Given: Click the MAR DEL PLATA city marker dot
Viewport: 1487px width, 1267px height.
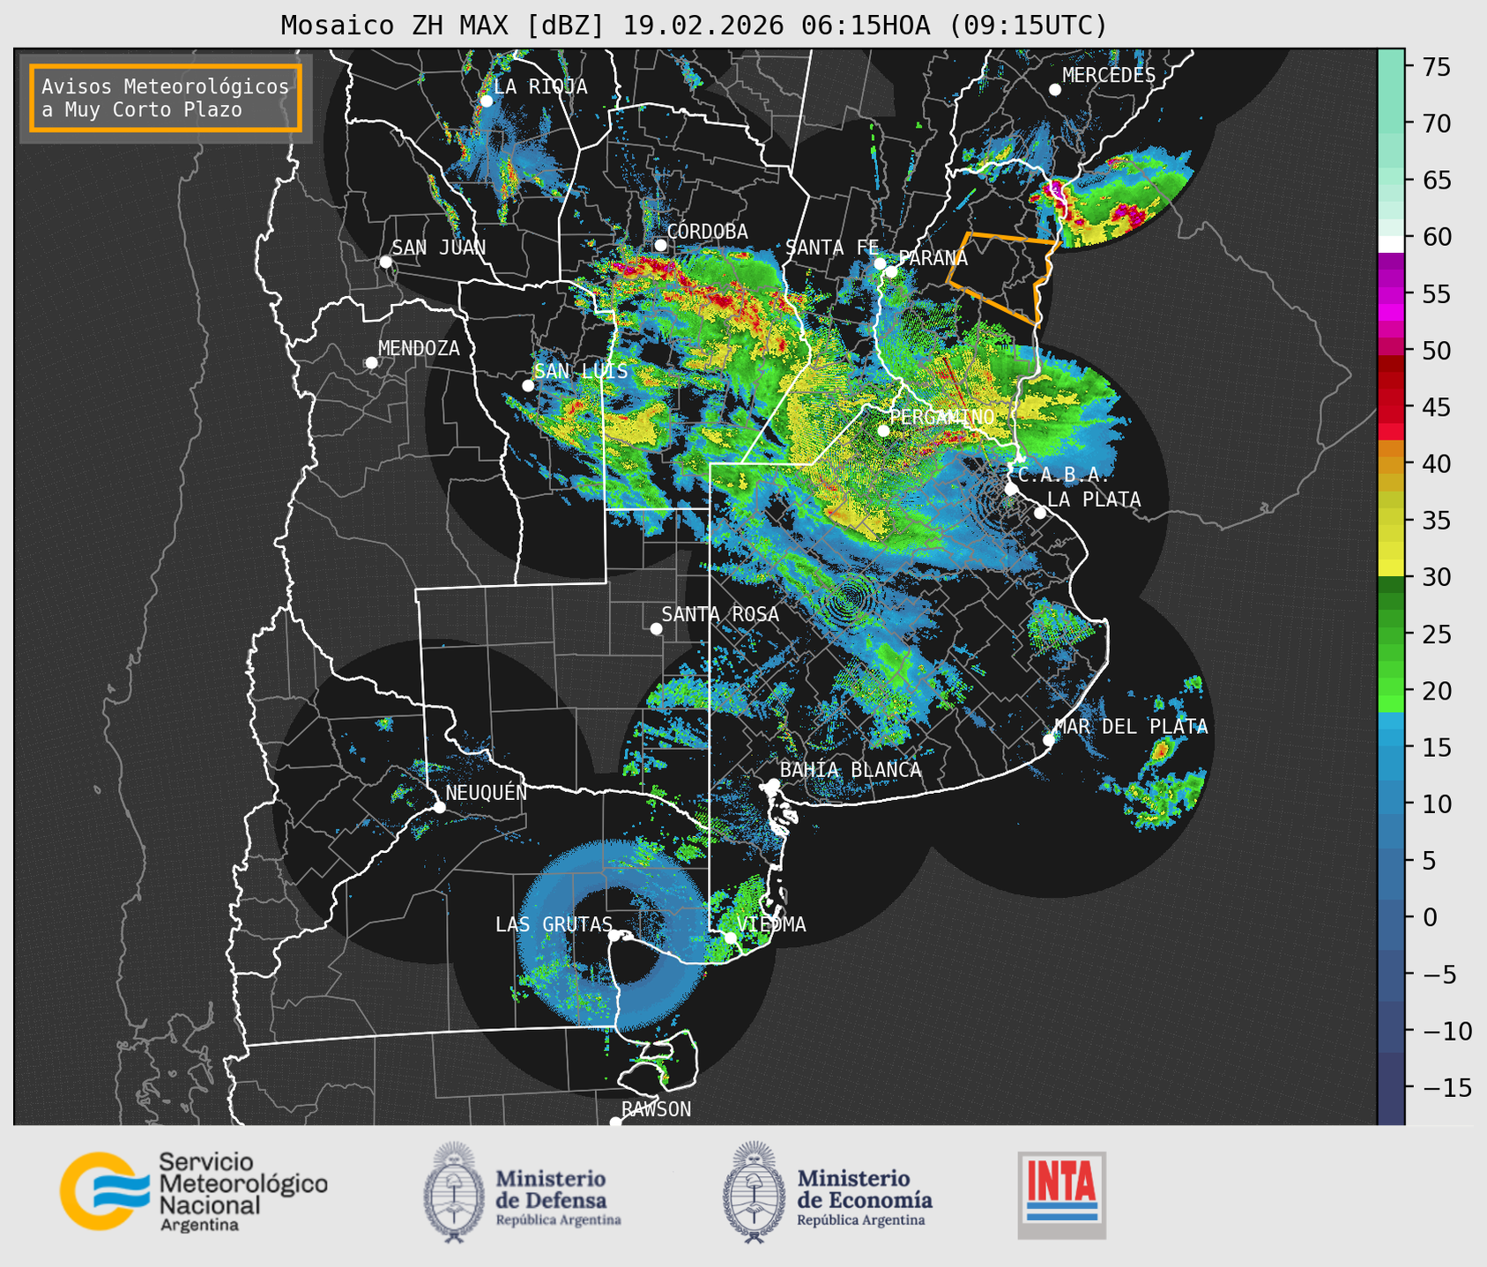Looking at the screenshot, I should [x=1049, y=739].
